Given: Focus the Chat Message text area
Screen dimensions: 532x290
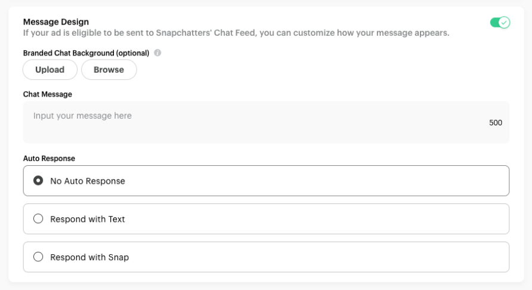Looking at the screenshot, I should [266, 122].
